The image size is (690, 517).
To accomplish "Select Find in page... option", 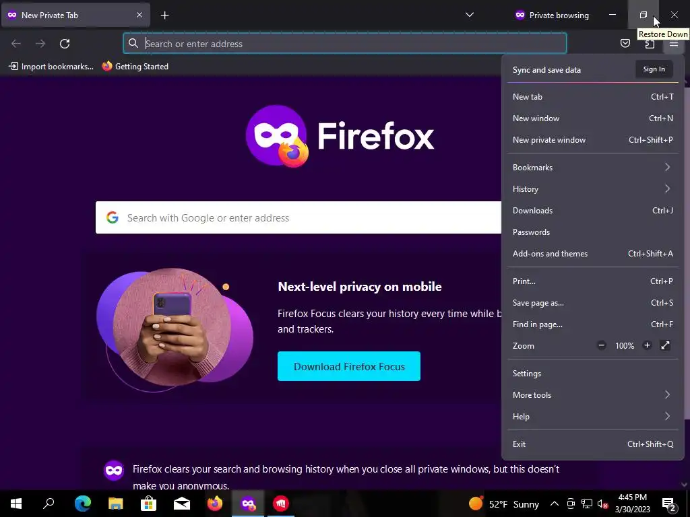I will pos(593,324).
